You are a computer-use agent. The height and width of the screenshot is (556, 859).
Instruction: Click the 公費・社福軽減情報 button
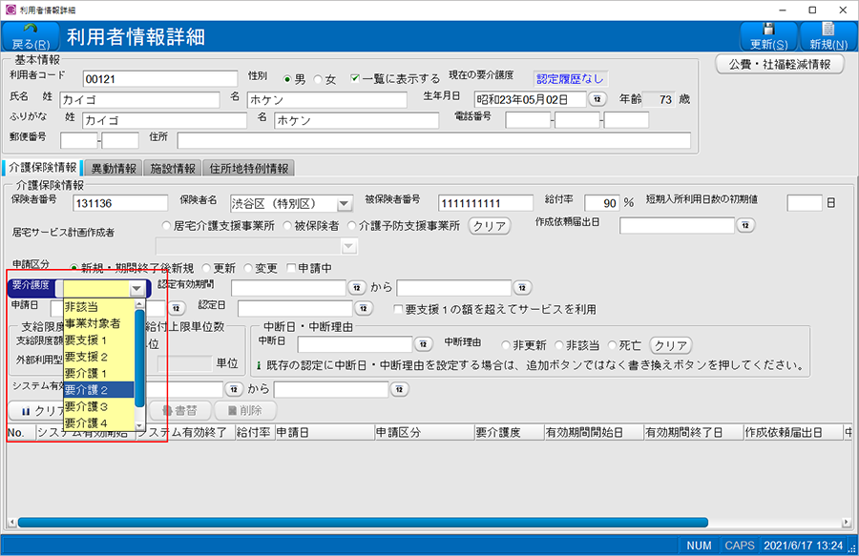tap(780, 64)
